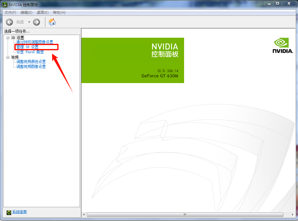Open 通过预览调整图像设置
The image size is (298, 221).
point(35,42)
